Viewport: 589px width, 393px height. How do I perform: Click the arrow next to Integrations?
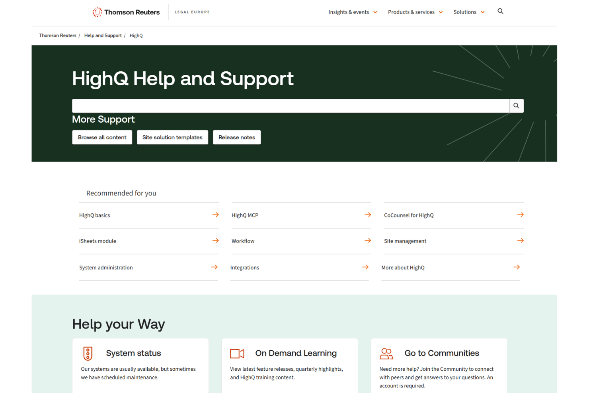tap(365, 267)
